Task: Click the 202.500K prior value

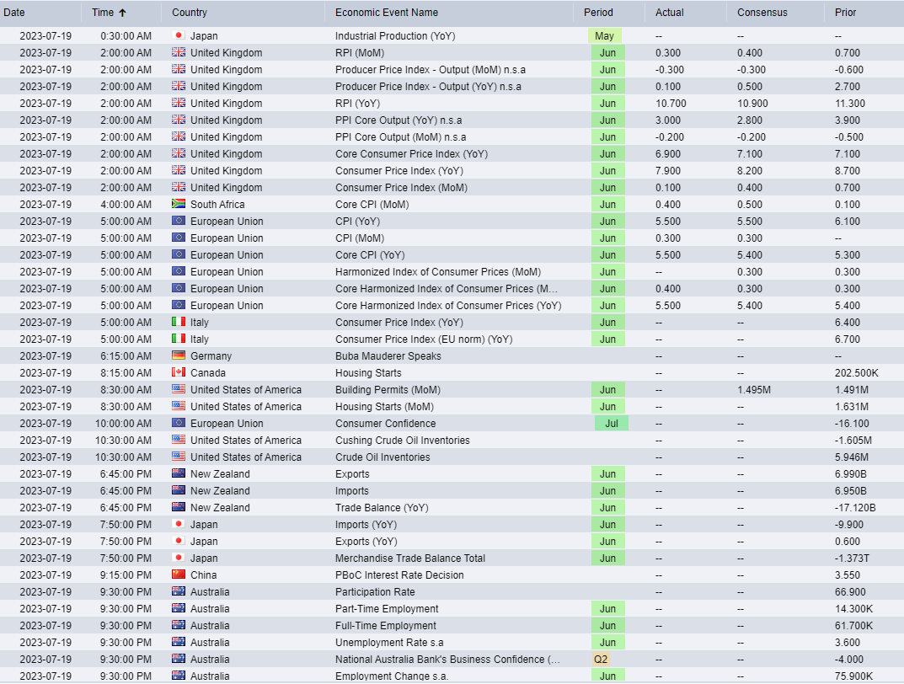Action: click(x=857, y=373)
